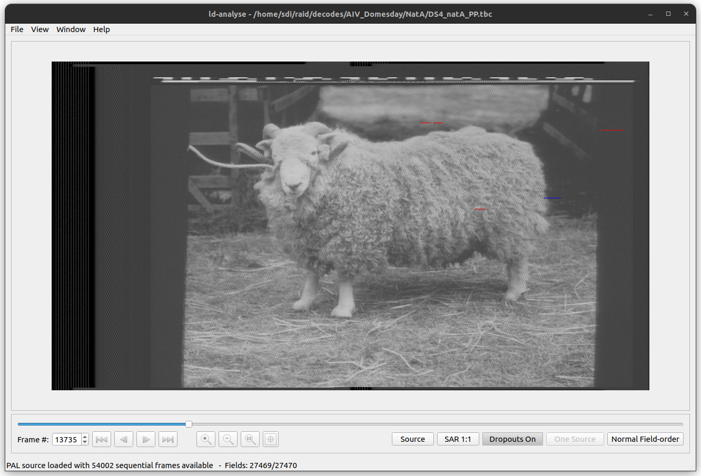The width and height of the screenshot is (701, 476).
Task: Jump to the first frame
Action: tap(102, 439)
